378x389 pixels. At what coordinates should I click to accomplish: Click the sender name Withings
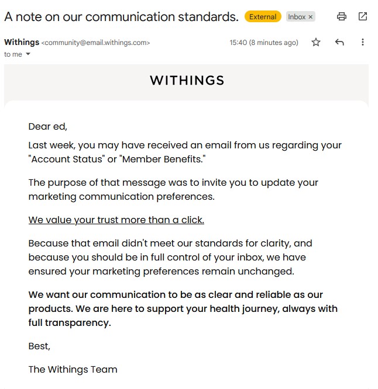click(x=22, y=42)
